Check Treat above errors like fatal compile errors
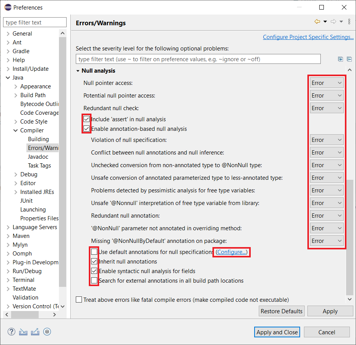The height and width of the screenshot is (345, 356). 79,300
